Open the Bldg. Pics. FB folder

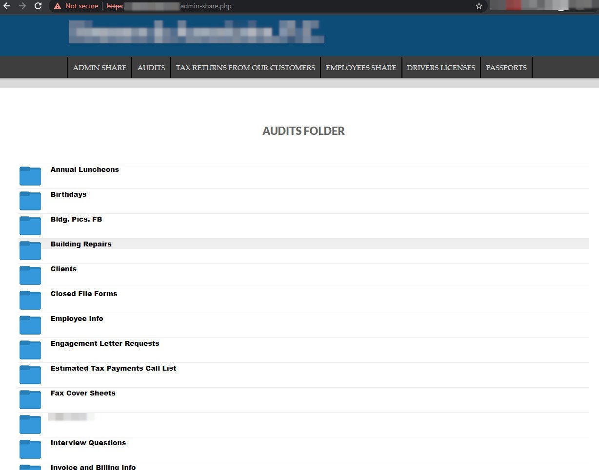[x=76, y=219]
